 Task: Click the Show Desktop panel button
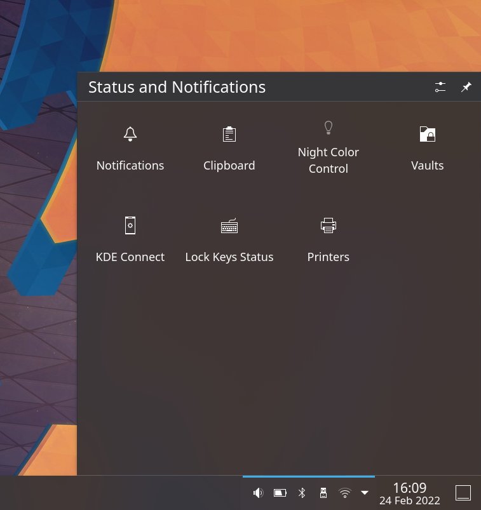click(x=463, y=493)
